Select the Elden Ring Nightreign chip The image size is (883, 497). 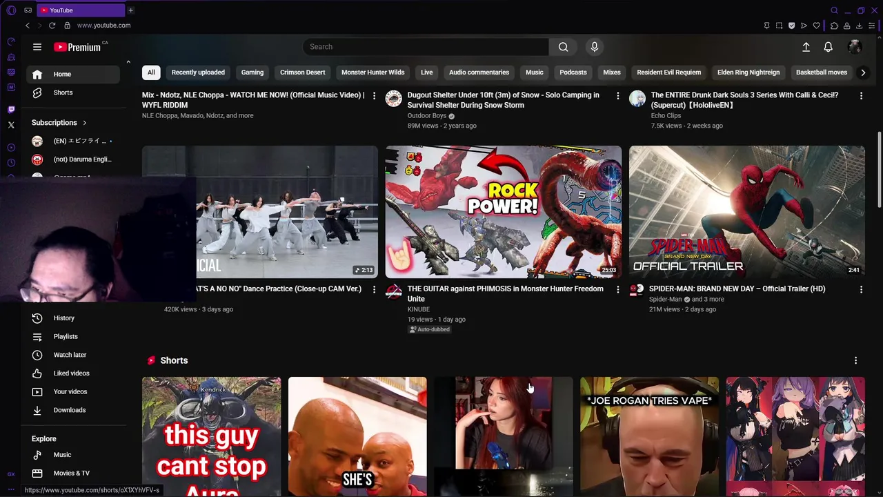pyautogui.click(x=748, y=72)
